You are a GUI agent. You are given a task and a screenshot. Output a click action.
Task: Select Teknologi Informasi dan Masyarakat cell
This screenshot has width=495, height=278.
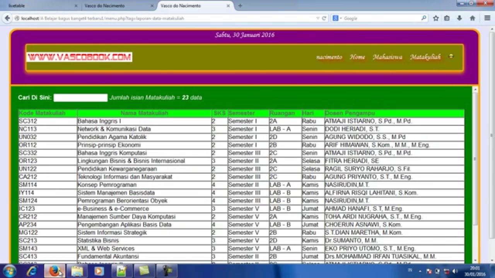pyautogui.click(x=144, y=177)
